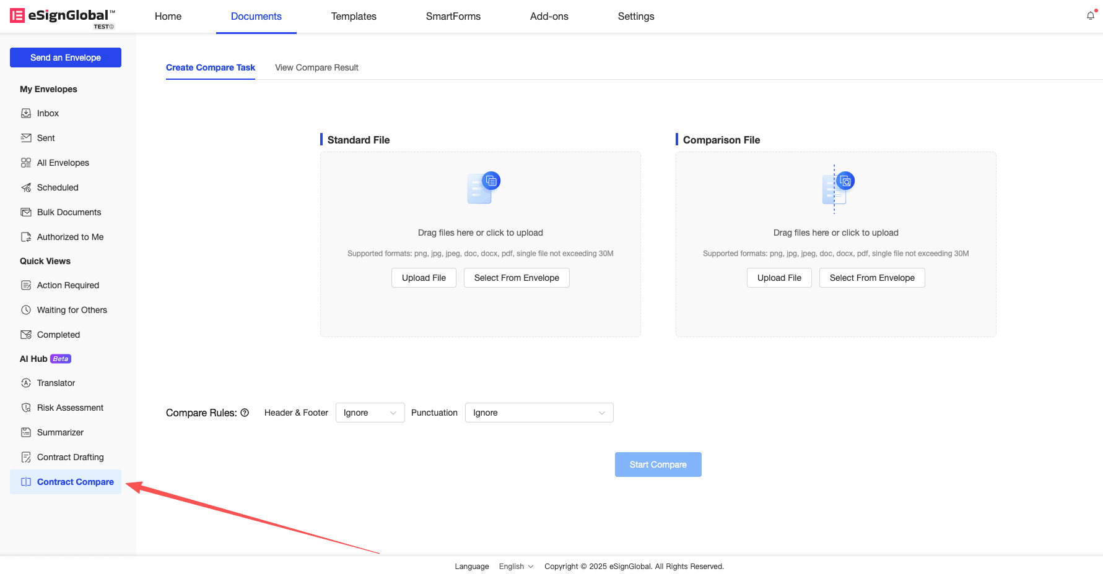Screen dimensions: 1103x574
Task: Click Upload File under Comparison File
Action: [779, 278]
